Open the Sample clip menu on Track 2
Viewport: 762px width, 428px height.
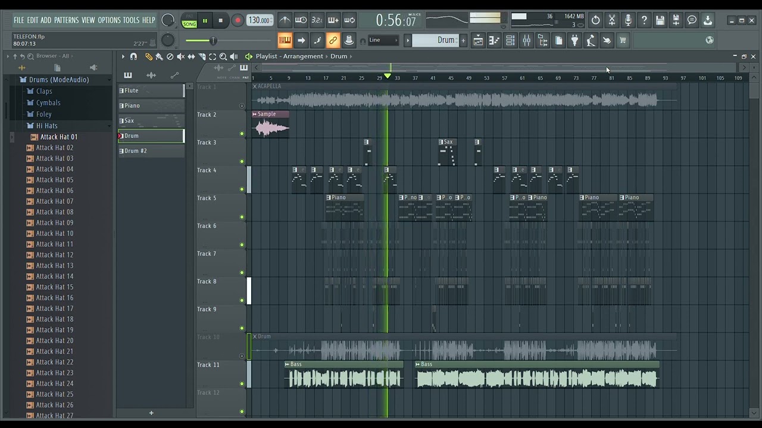pyautogui.click(x=255, y=114)
